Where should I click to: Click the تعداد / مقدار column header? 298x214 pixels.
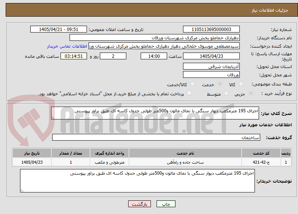(71, 153)
